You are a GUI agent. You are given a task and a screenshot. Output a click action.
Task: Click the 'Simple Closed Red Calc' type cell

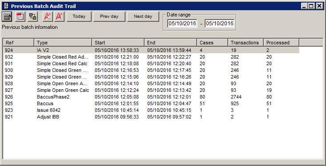62,63
